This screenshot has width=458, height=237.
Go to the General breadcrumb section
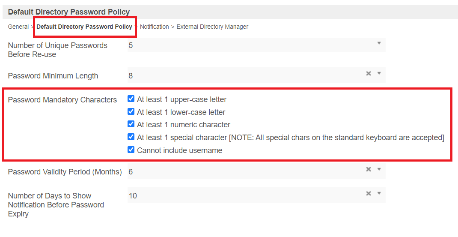(18, 27)
